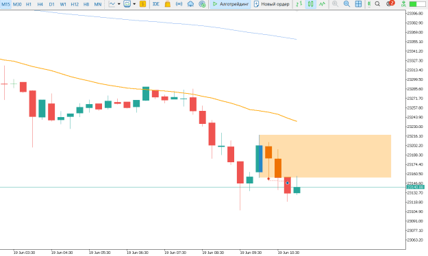Click the blue highlighted candle
The width and height of the screenshot is (428, 256).
pos(259,159)
